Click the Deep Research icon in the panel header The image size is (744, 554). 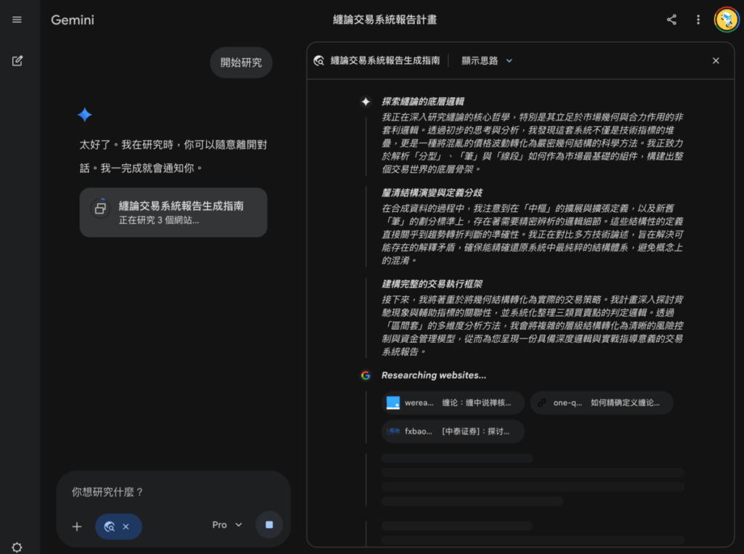[x=319, y=61]
